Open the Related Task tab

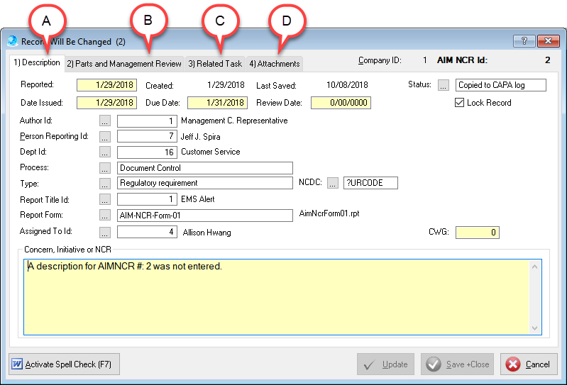tap(215, 64)
